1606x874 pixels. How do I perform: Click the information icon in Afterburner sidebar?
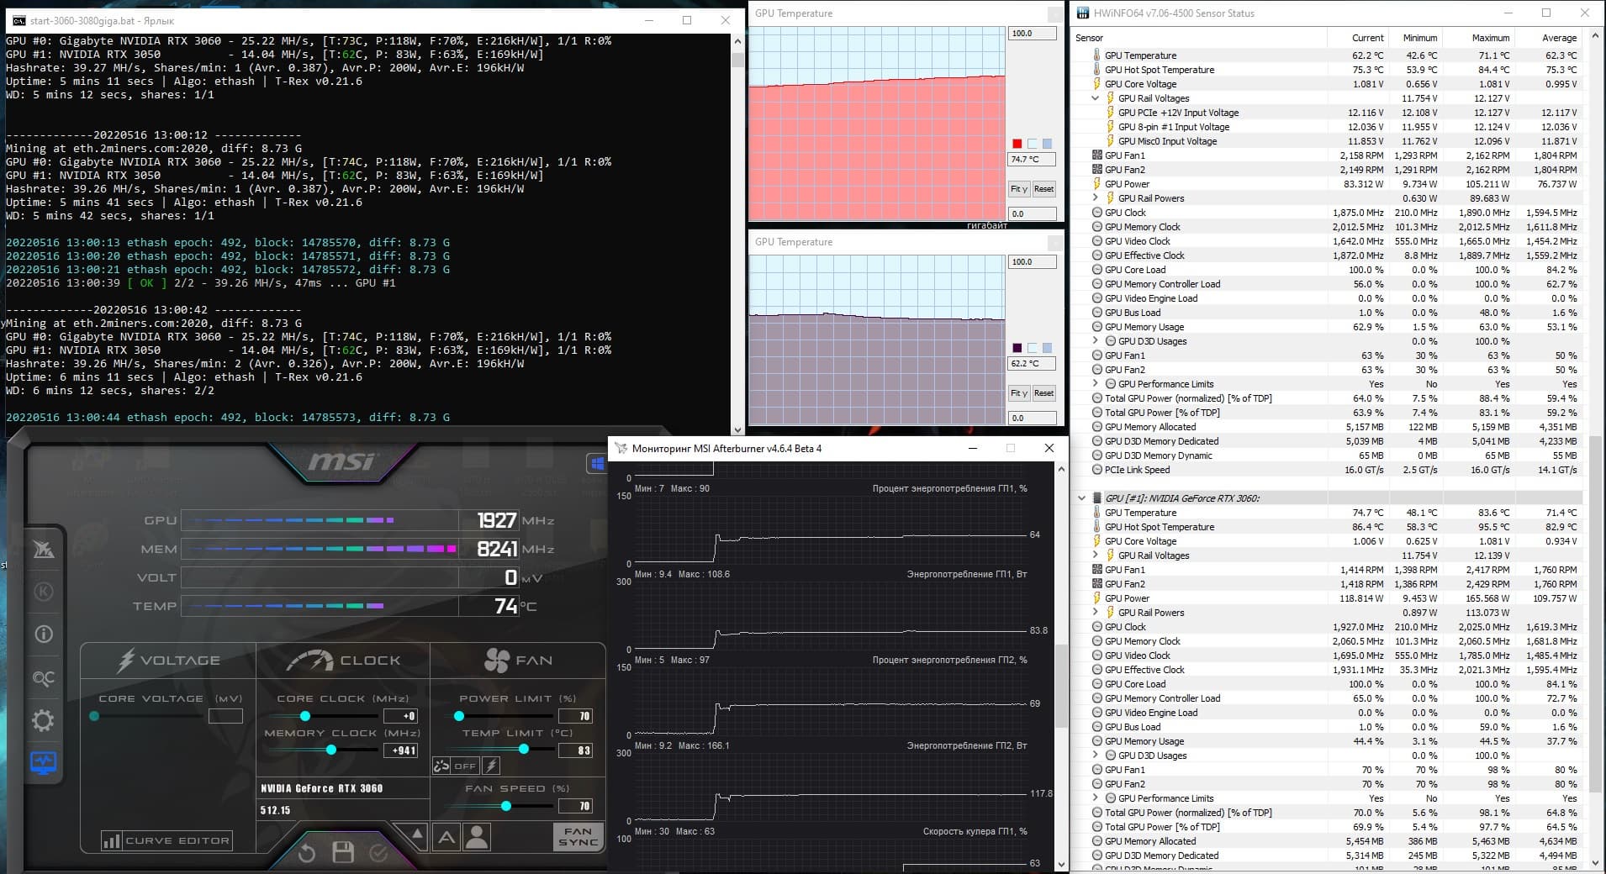(44, 634)
